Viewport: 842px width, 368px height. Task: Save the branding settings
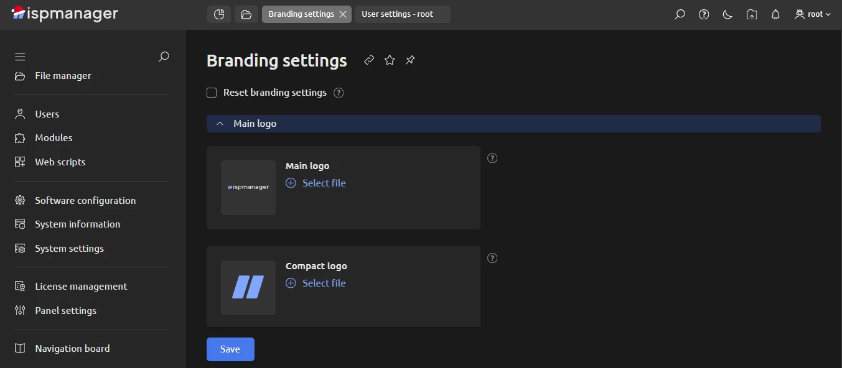[x=230, y=349]
